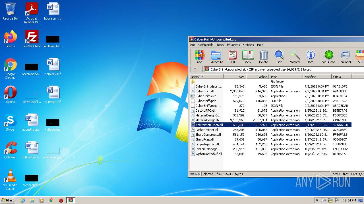Screen dimensions: 364x204
Task: Click the Add toolbar icon in WinRAR
Action: 199,57
